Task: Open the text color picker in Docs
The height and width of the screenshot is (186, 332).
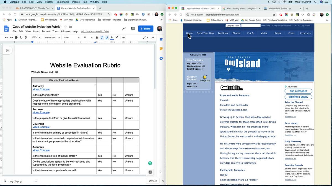Action: coord(112,38)
